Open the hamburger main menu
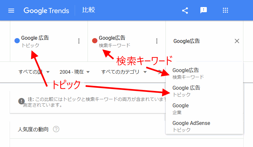The width and height of the screenshot is (253, 147). pyautogui.click(x=11, y=11)
